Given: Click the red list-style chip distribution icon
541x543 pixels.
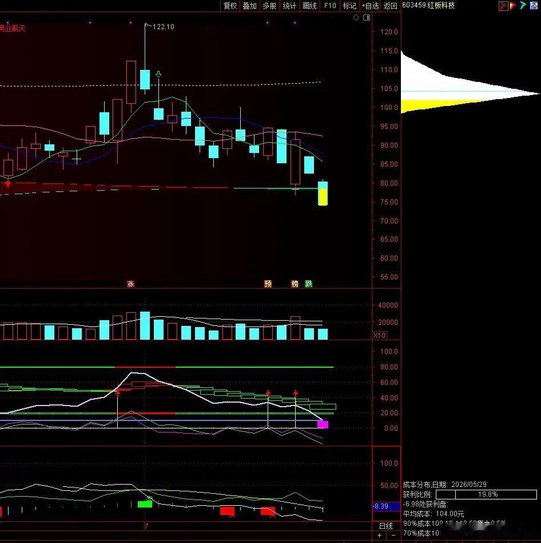Looking at the screenshot, I should coord(503,6).
